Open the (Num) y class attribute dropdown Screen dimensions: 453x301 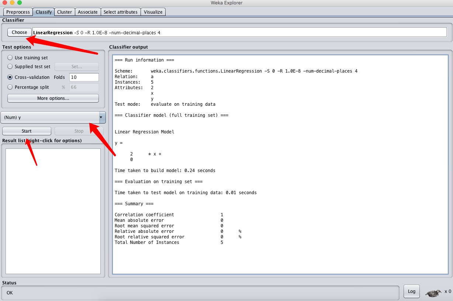tap(53, 118)
